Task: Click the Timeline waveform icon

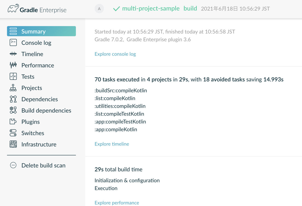Action: point(13,54)
